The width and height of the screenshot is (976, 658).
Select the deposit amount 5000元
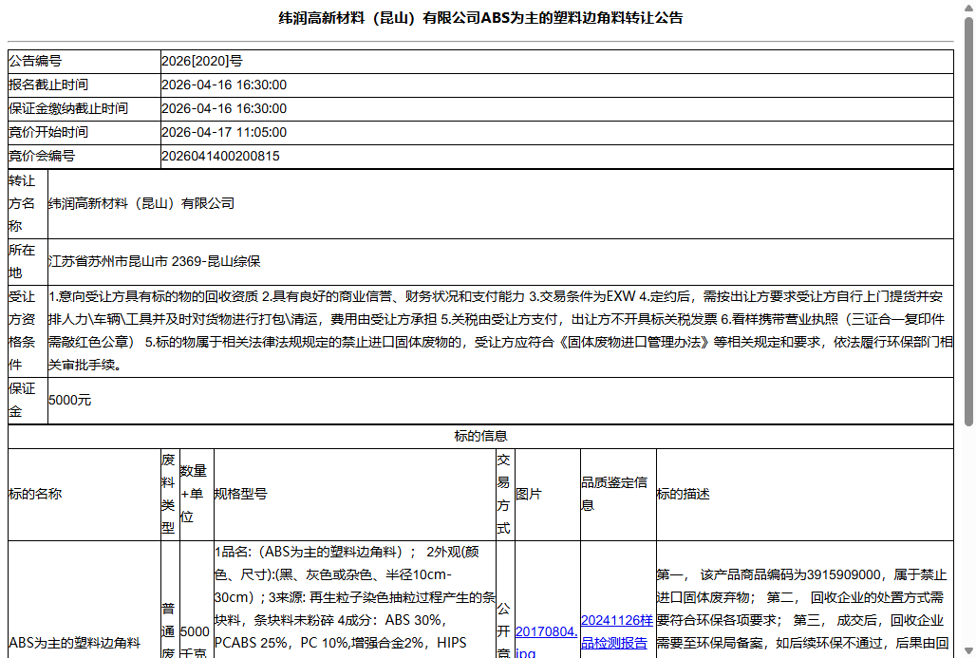69,401
